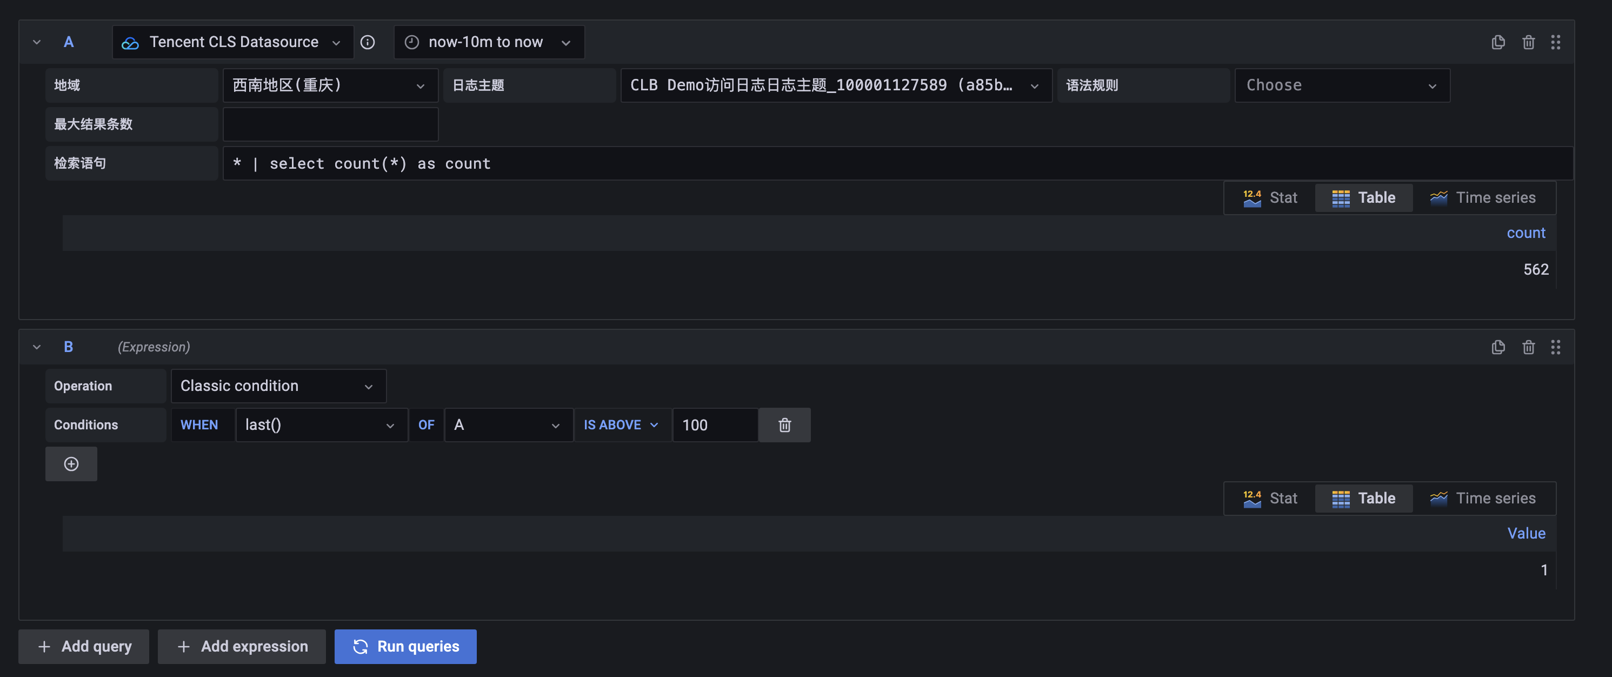
Task: Click the Add expression button
Action: [242, 646]
